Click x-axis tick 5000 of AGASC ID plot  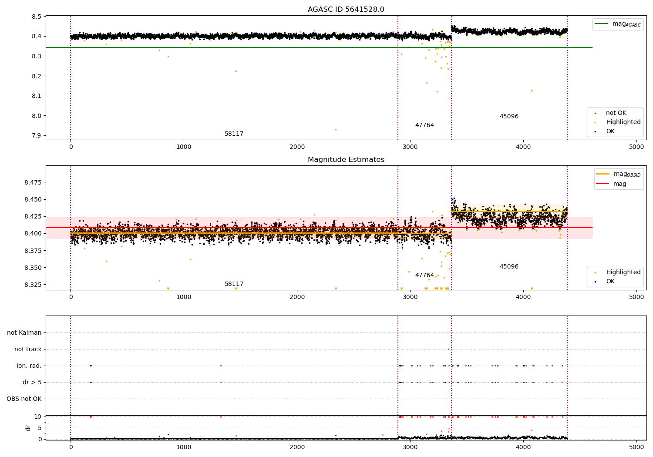[636, 148]
